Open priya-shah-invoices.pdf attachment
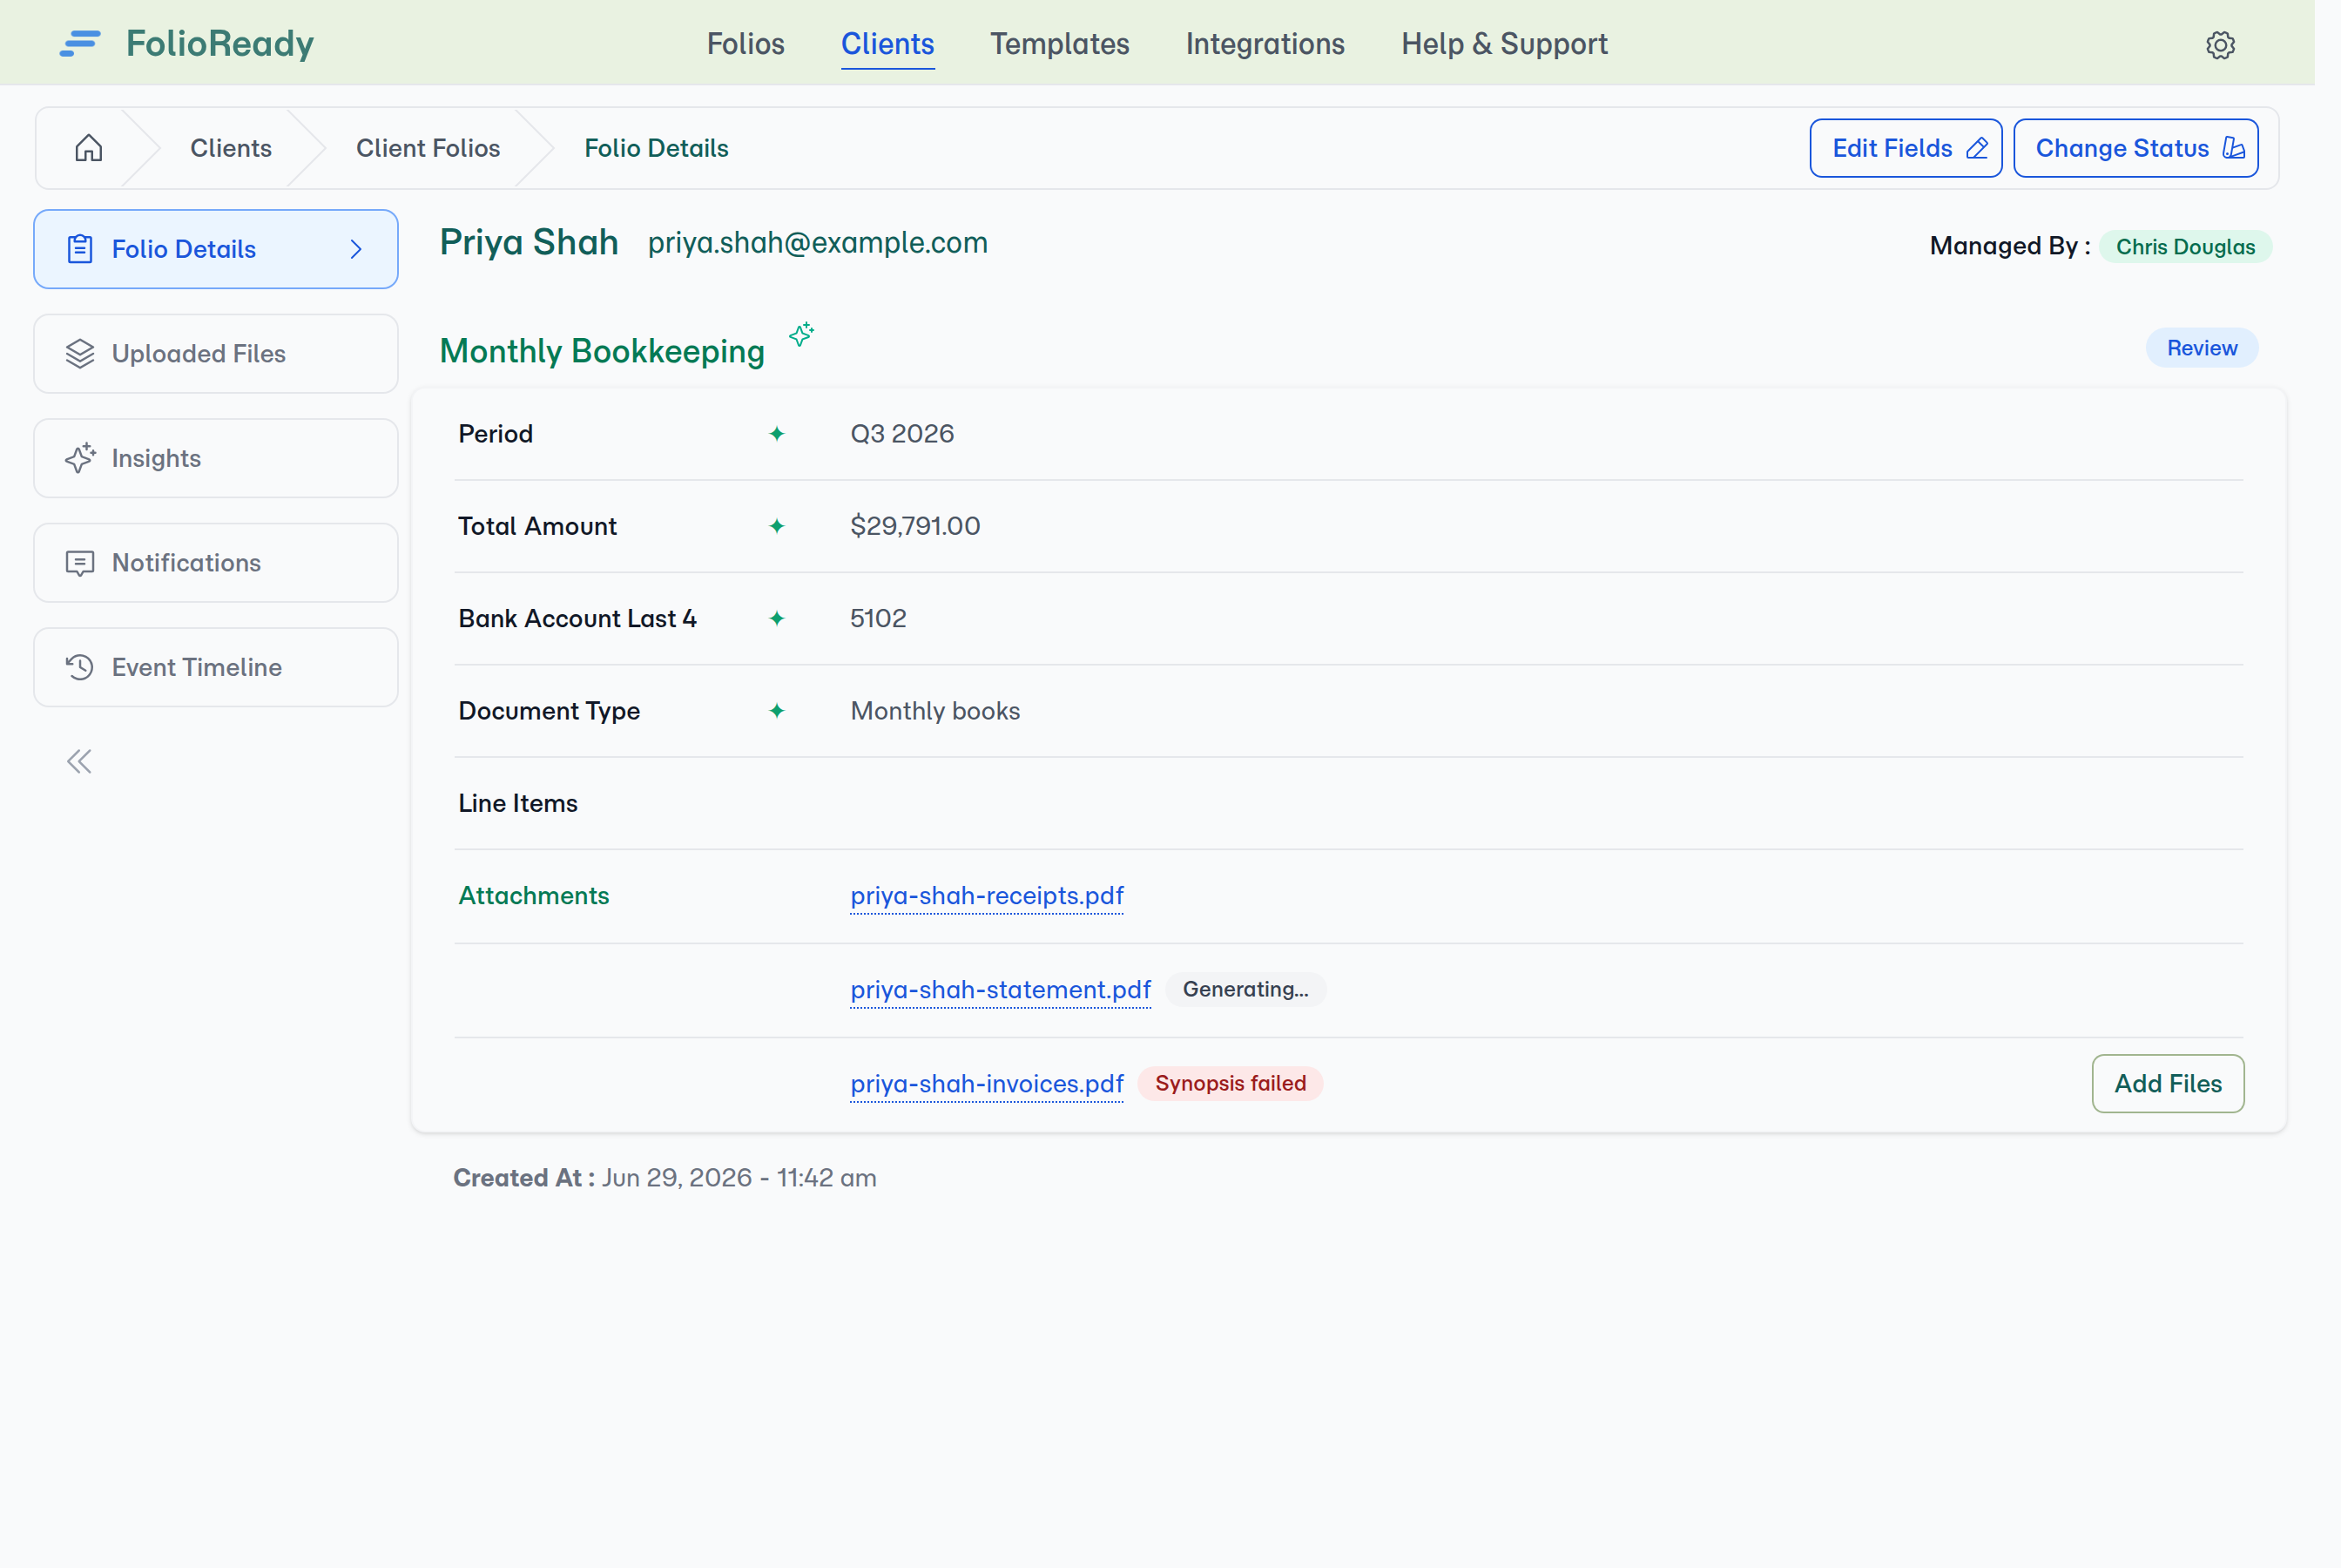Image resolution: width=2341 pixels, height=1568 pixels. click(x=987, y=1084)
